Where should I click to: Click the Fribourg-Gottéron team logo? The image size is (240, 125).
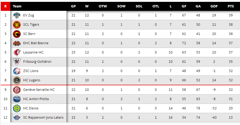click(x=17, y=62)
